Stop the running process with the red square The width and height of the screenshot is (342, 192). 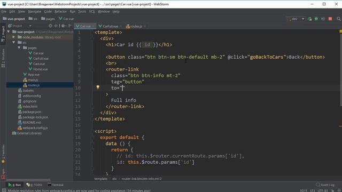(x=330, y=19)
